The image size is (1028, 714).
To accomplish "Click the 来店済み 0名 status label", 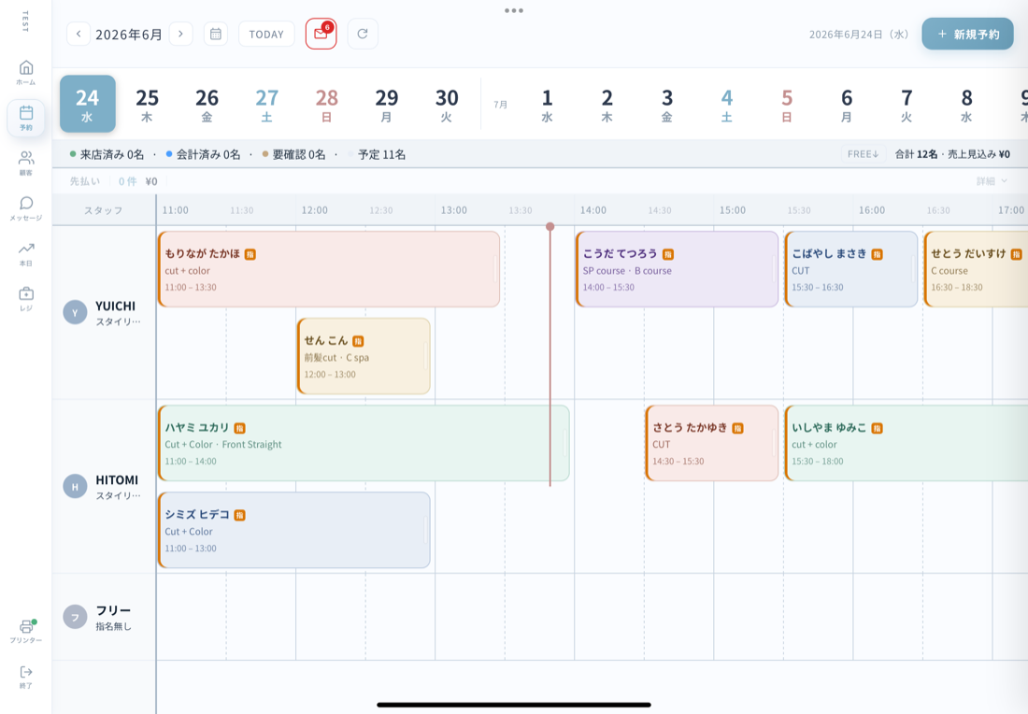I will click(x=107, y=155).
